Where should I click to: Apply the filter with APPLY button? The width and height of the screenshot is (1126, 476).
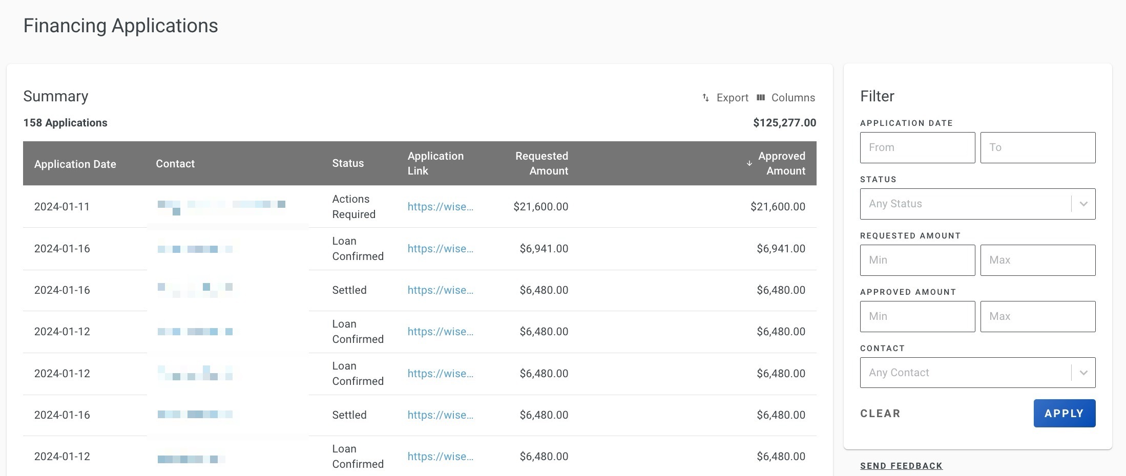tap(1065, 413)
